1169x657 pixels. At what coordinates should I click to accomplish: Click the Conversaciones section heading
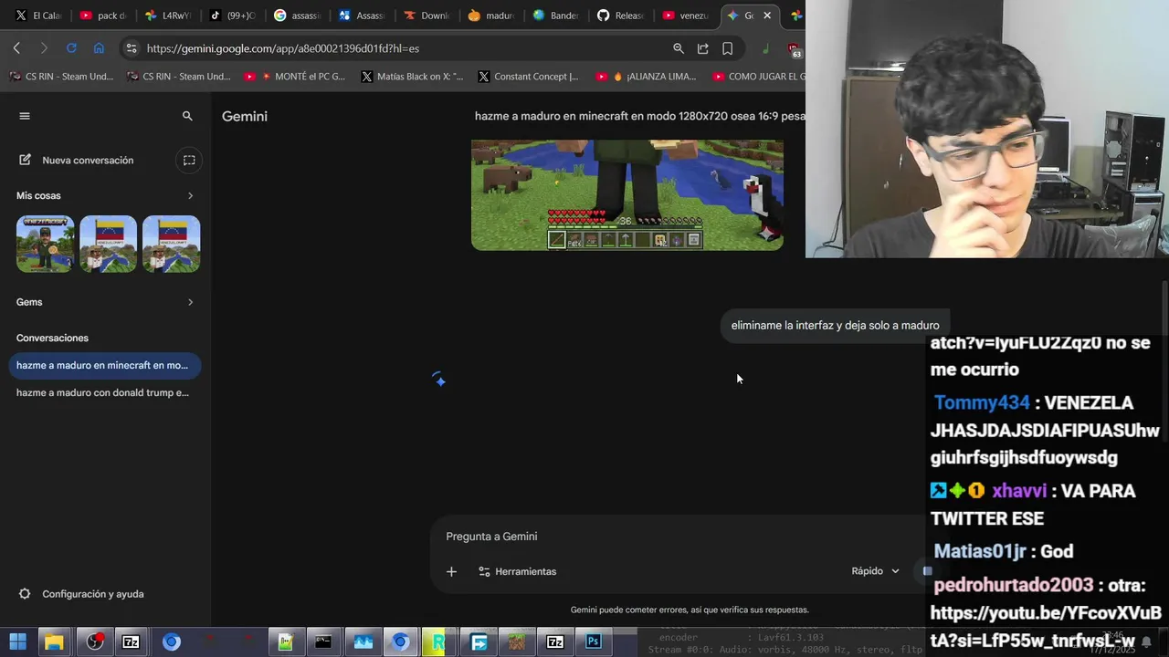click(52, 338)
